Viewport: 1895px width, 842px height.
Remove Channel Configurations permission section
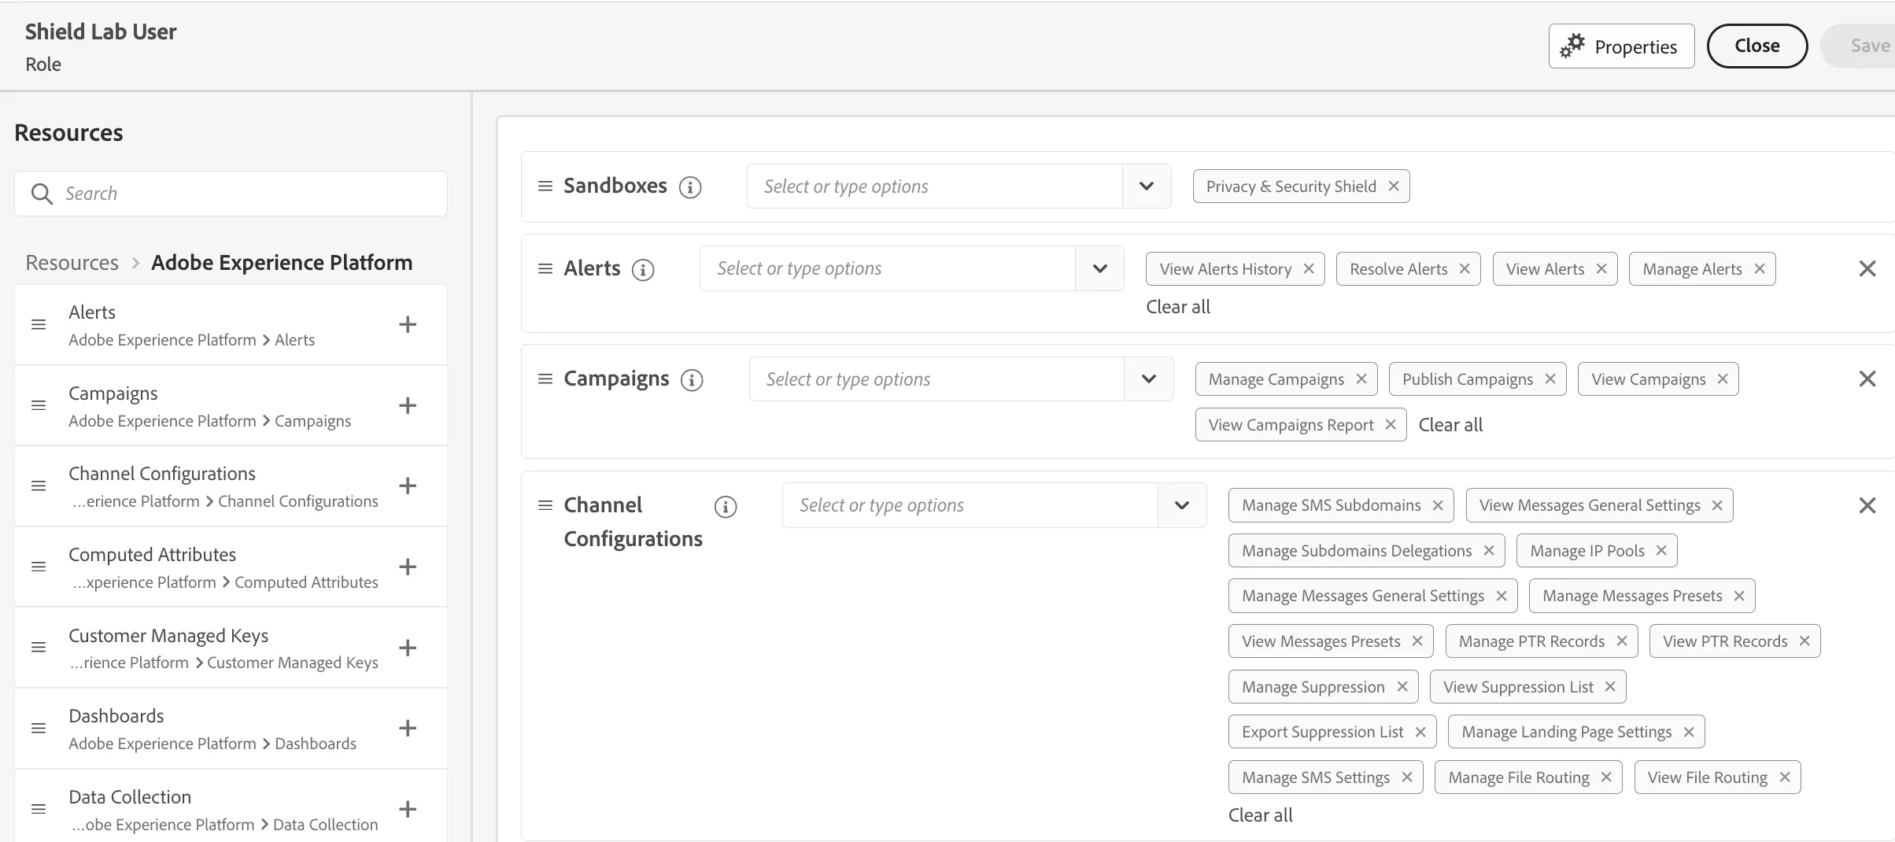tap(1867, 505)
